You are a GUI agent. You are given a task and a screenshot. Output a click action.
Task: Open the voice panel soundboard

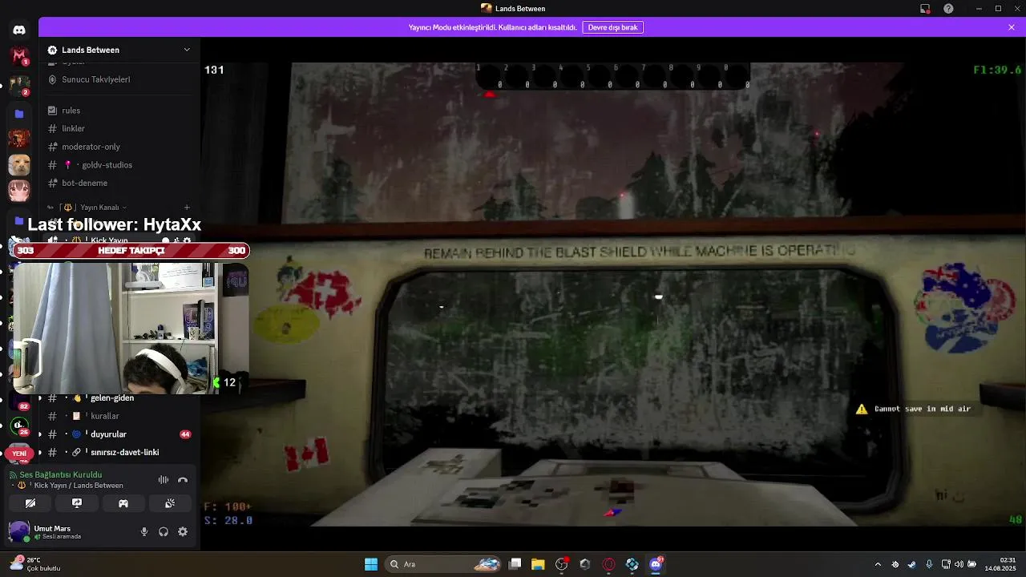point(170,503)
